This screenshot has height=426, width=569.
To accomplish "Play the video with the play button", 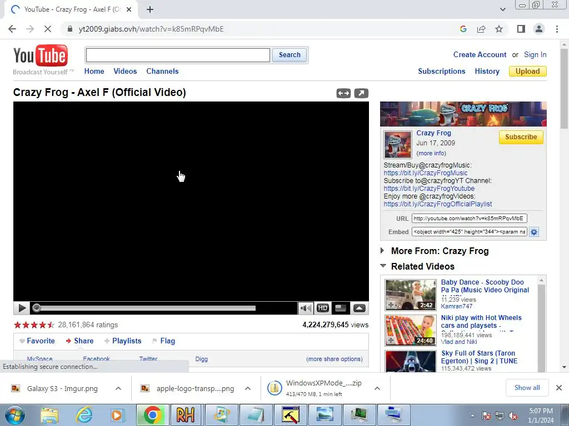I will (x=22, y=308).
